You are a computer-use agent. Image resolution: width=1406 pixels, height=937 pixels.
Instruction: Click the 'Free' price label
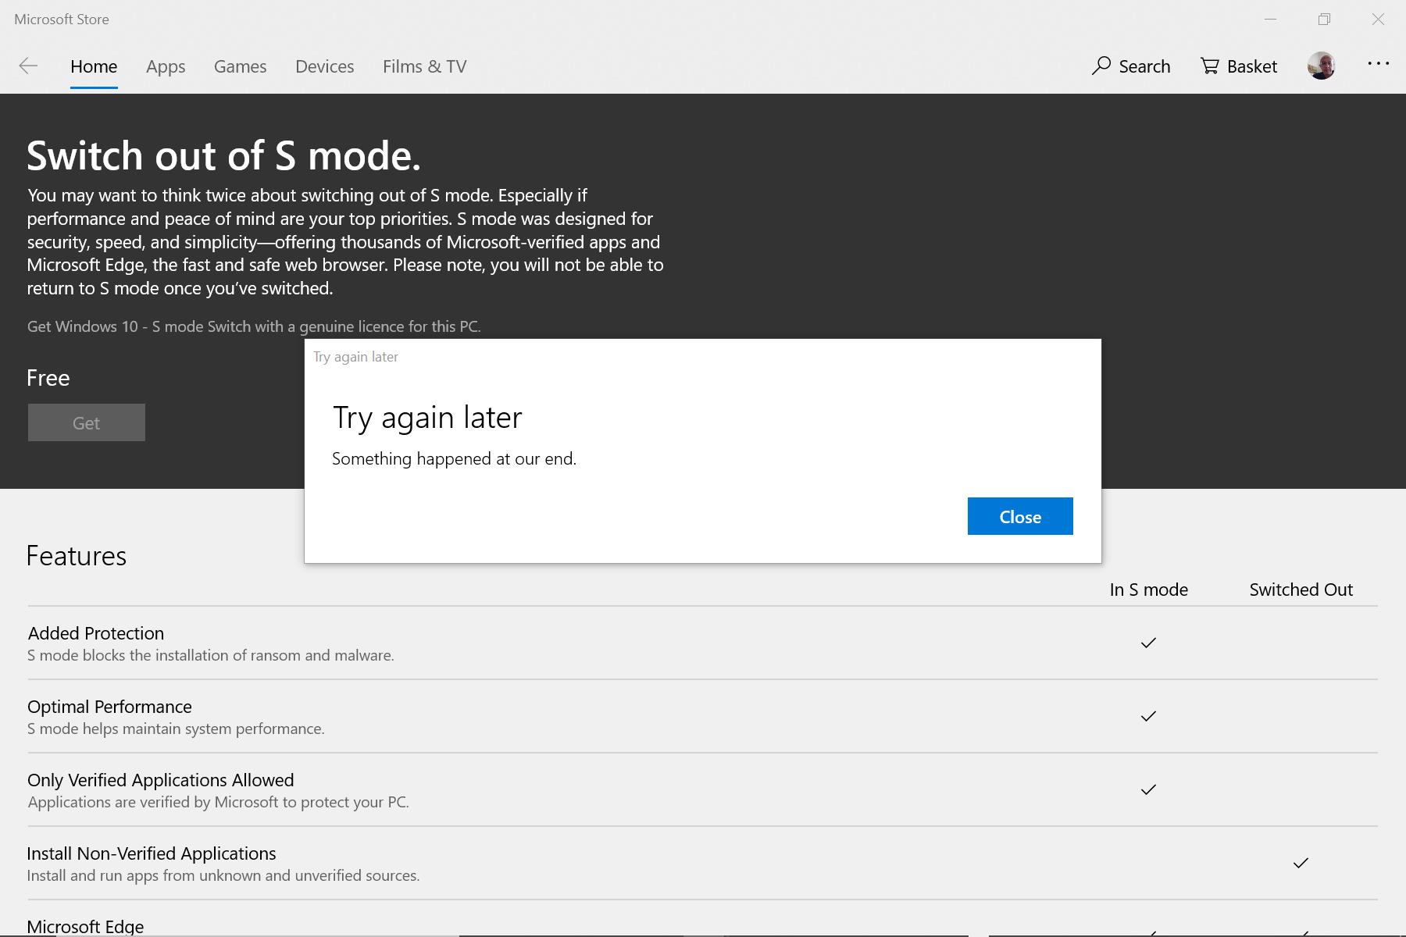[x=48, y=378]
